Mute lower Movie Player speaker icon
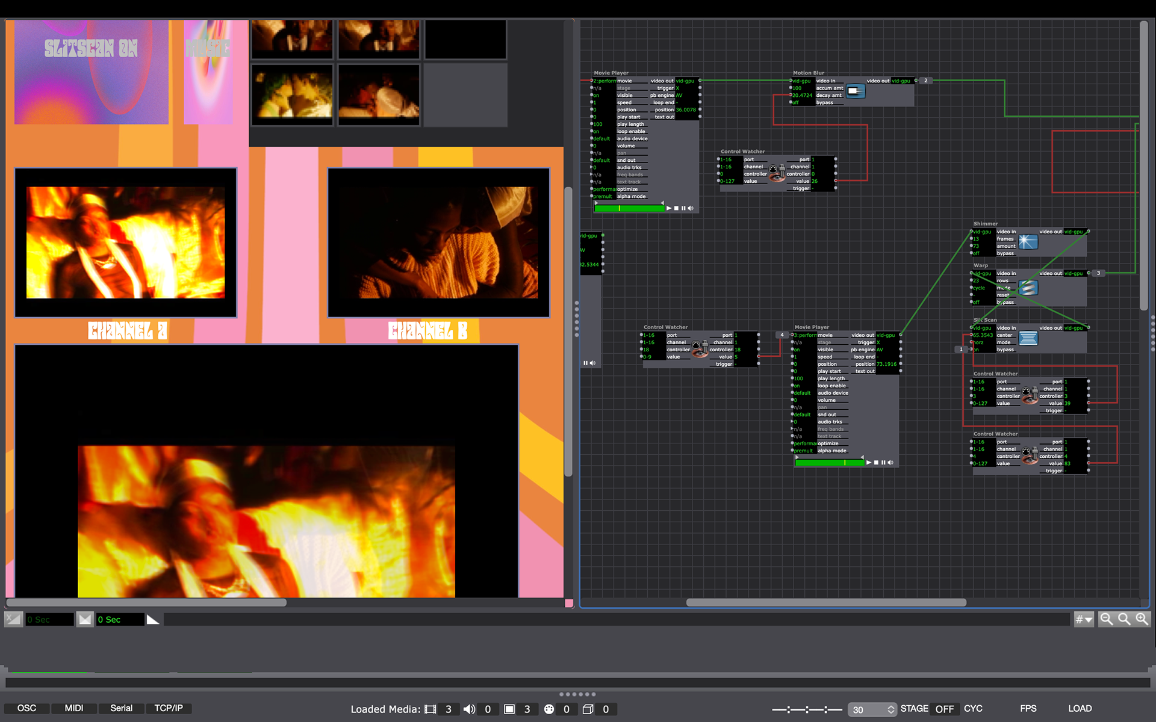1156x722 pixels. pyautogui.click(x=890, y=463)
